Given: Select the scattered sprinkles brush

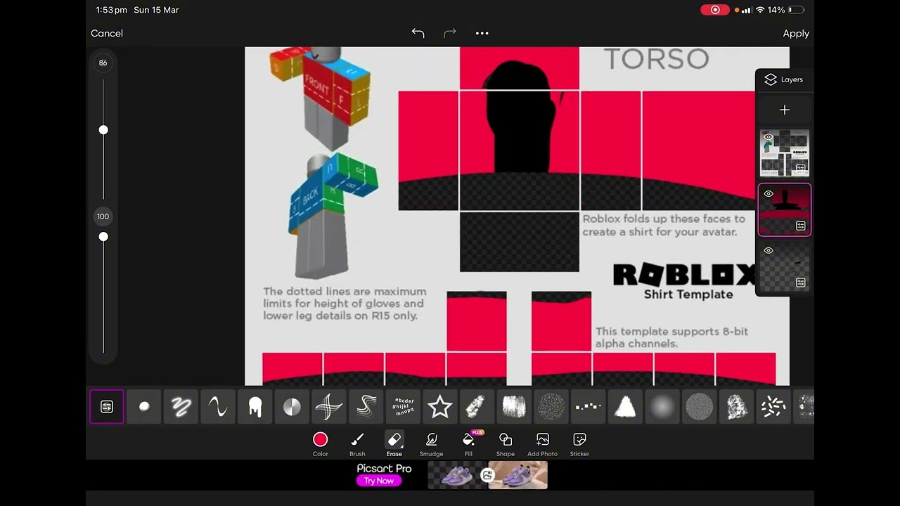Looking at the screenshot, I should click(x=773, y=406).
